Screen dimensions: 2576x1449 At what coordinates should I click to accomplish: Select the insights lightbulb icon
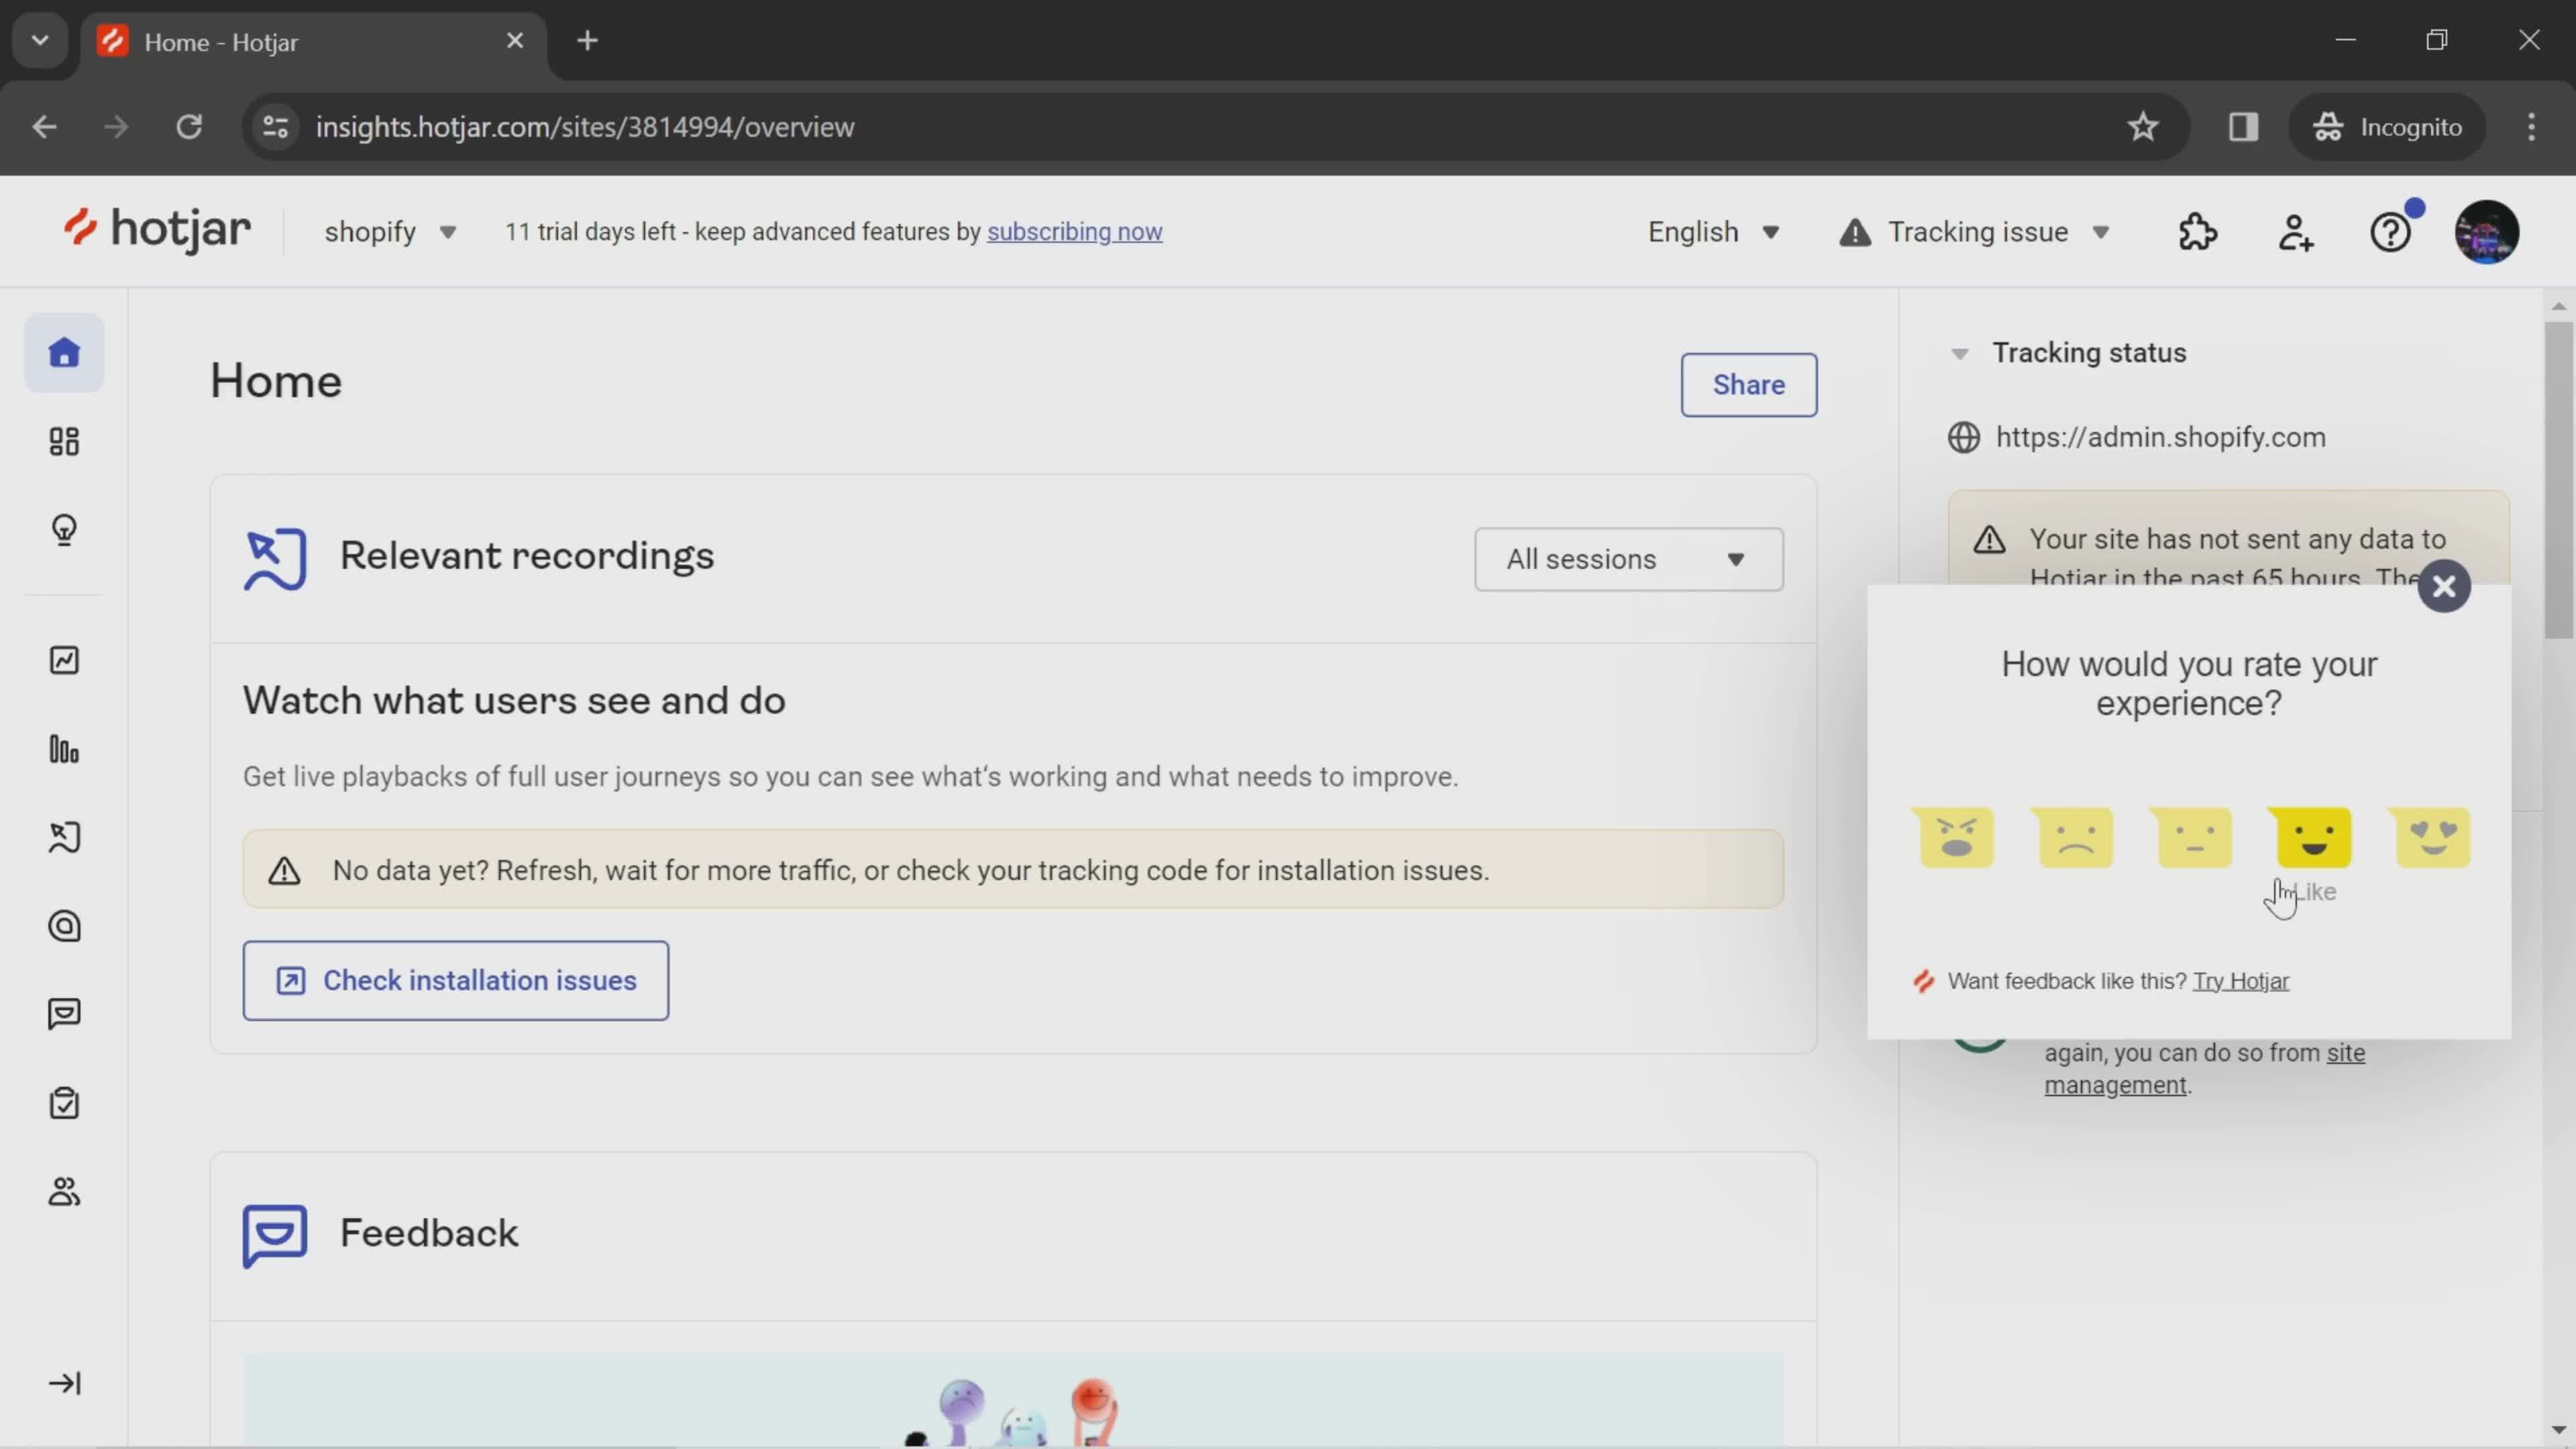click(x=64, y=529)
